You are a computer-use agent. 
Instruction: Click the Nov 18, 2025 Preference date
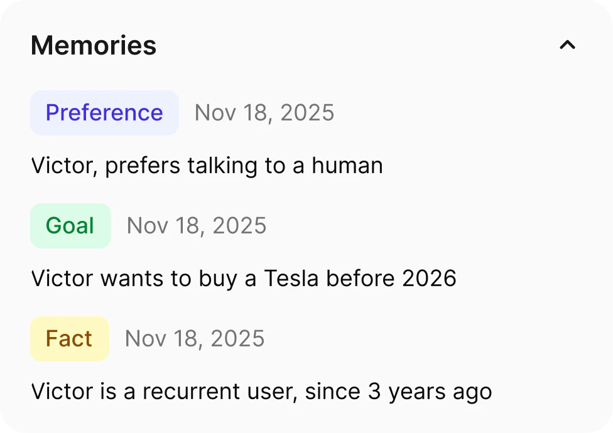pyautogui.click(x=264, y=113)
